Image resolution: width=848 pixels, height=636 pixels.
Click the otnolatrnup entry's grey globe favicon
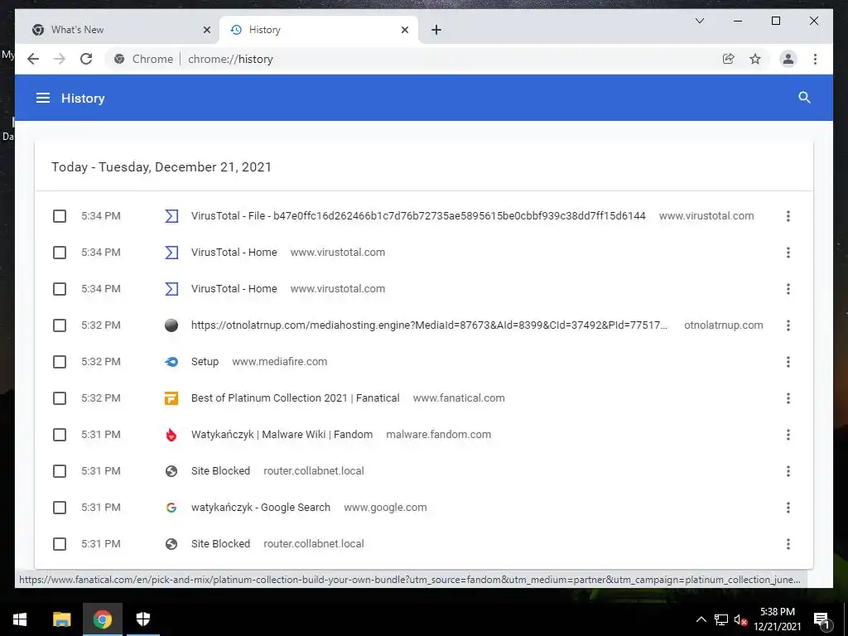pyautogui.click(x=171, y=325)
